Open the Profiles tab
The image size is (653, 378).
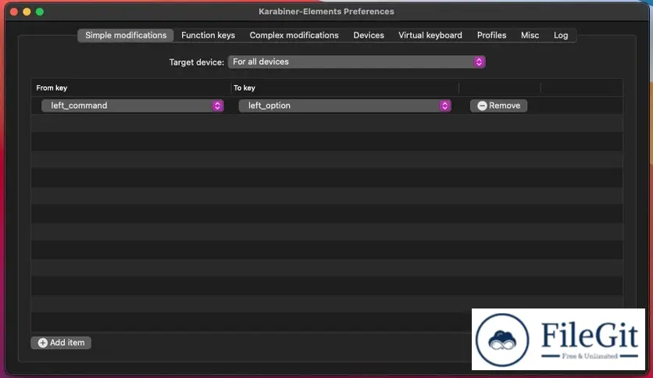coord(491,35)
